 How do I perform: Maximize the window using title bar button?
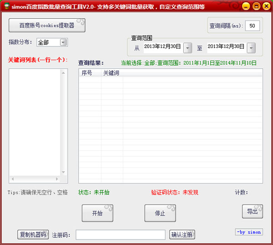coord(256,6)
